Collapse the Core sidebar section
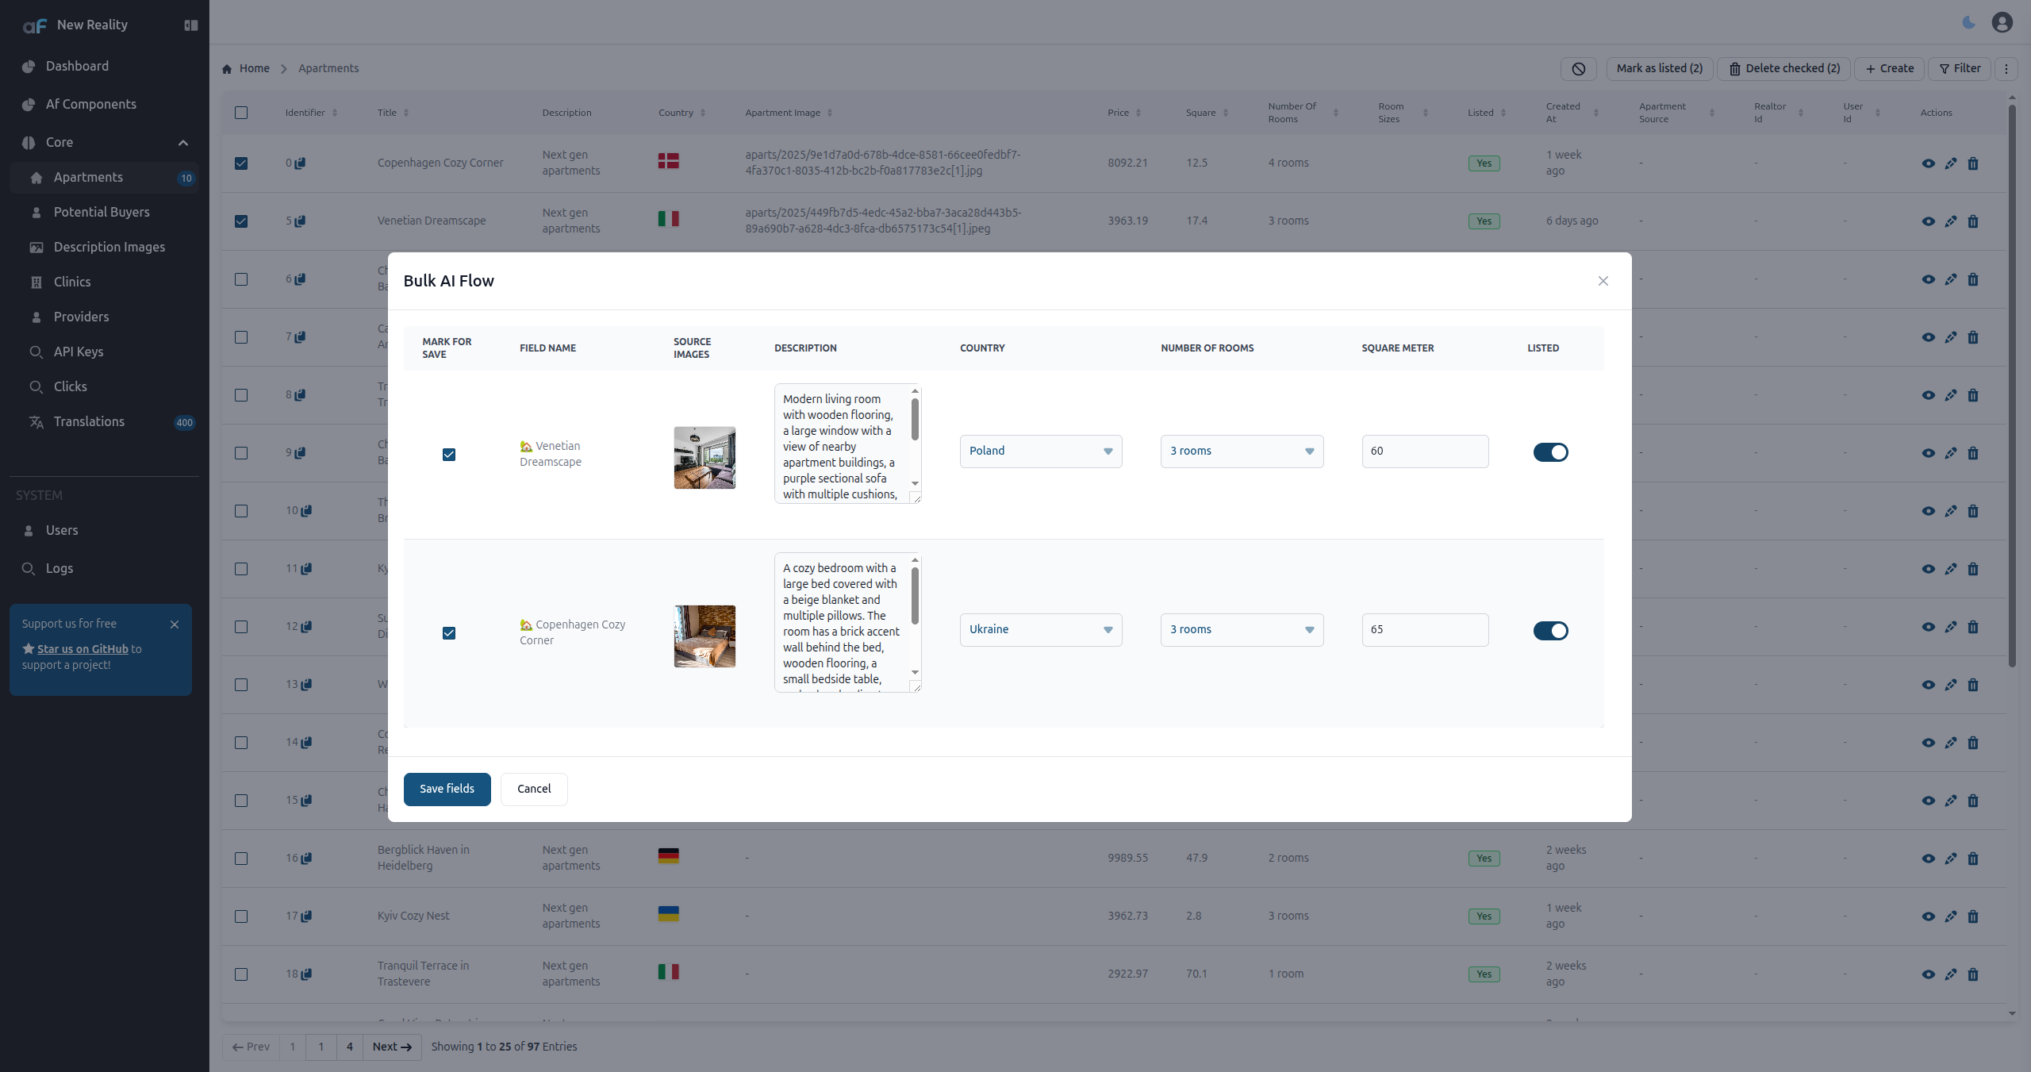Image resolution: width=2031 pixels, height=1072 pixels. (183, 143)
